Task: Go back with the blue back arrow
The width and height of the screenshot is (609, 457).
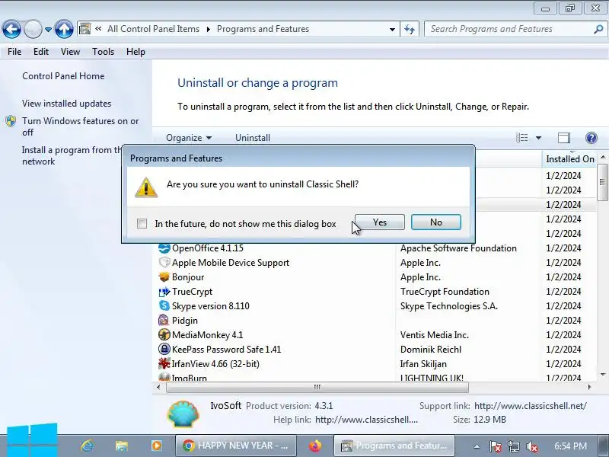Action: tap(11, 29)
